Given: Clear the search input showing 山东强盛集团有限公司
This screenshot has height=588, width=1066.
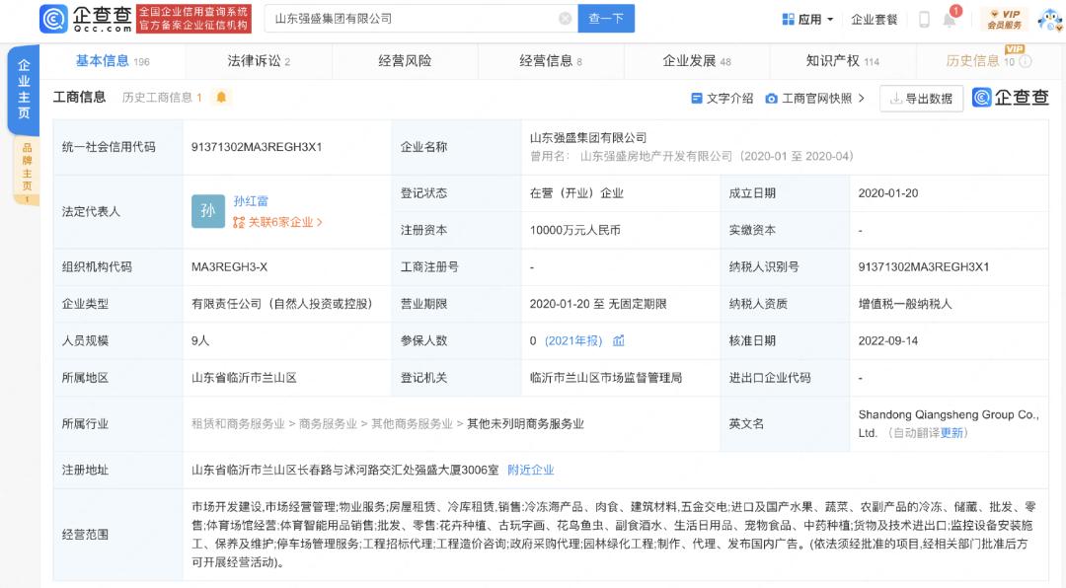Looking at the screenshot, I should pos(565,18).
